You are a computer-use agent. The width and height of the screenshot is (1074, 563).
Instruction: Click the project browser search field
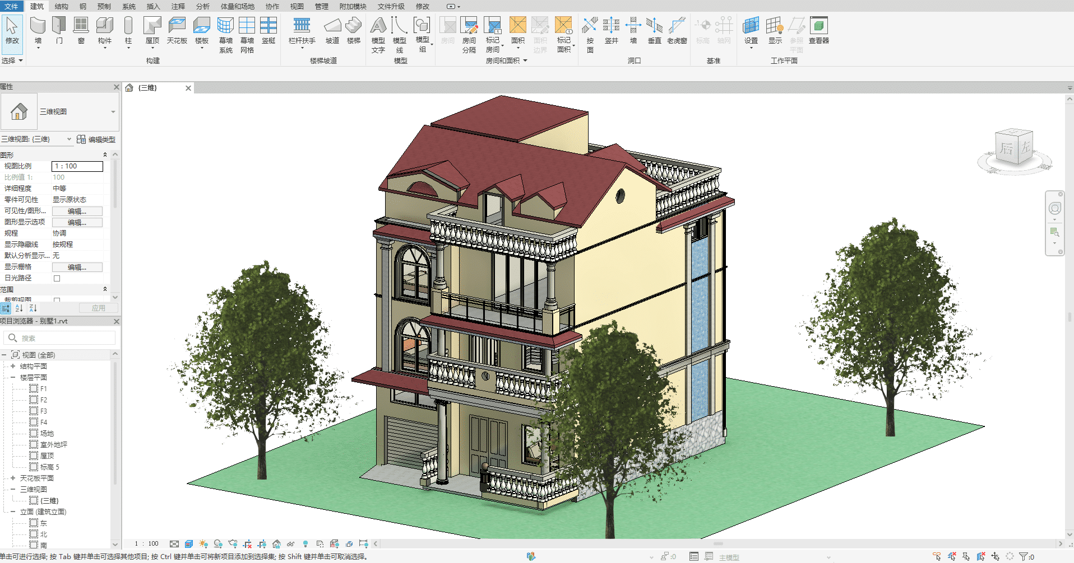(x=64, y=338)
